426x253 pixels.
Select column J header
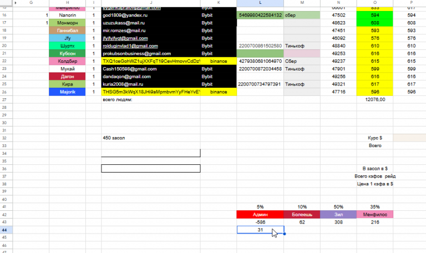click(151, 3)
